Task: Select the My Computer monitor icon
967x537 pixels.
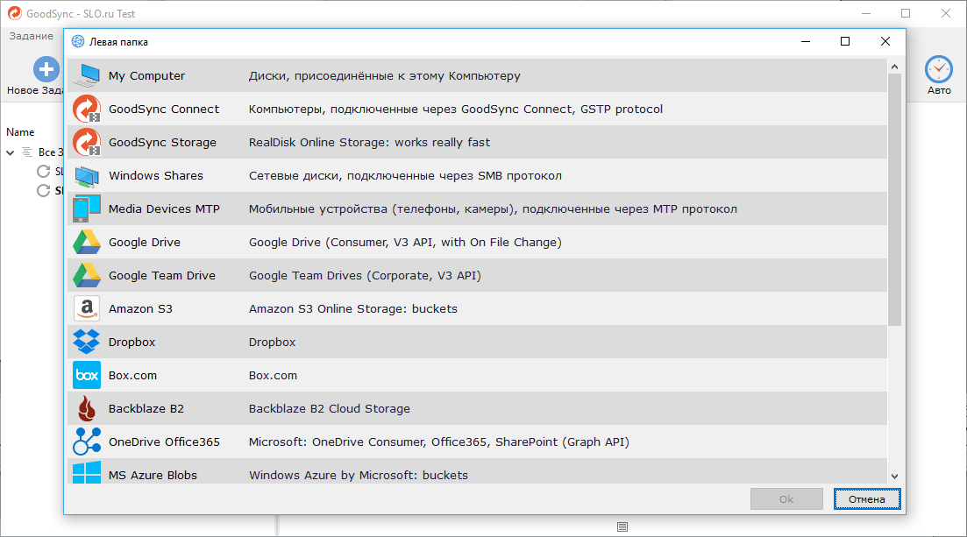Action: pos(86,75)
